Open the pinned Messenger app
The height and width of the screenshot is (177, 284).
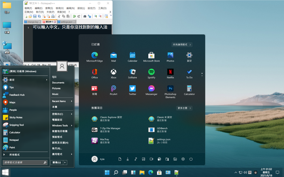(151, 90)
